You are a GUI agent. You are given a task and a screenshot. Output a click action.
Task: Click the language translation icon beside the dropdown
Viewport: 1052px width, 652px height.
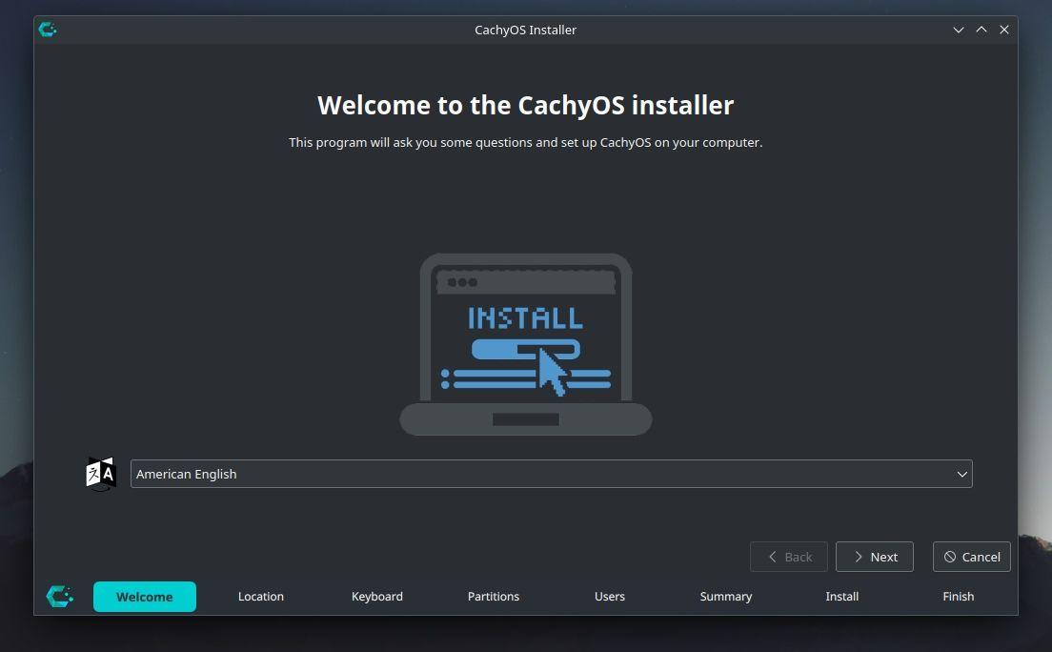coord(99,473)
